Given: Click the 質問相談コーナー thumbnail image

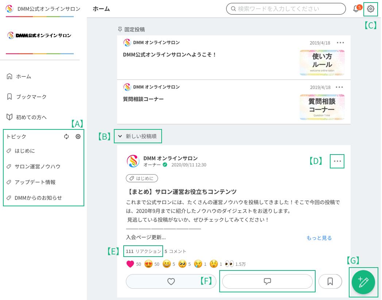Looking at the screenshot, I should pos(322,107).
